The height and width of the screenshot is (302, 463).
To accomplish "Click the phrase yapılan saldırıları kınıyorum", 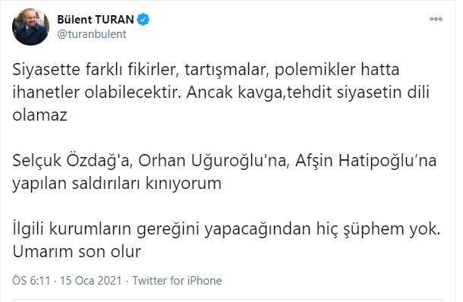I will 117,184.
